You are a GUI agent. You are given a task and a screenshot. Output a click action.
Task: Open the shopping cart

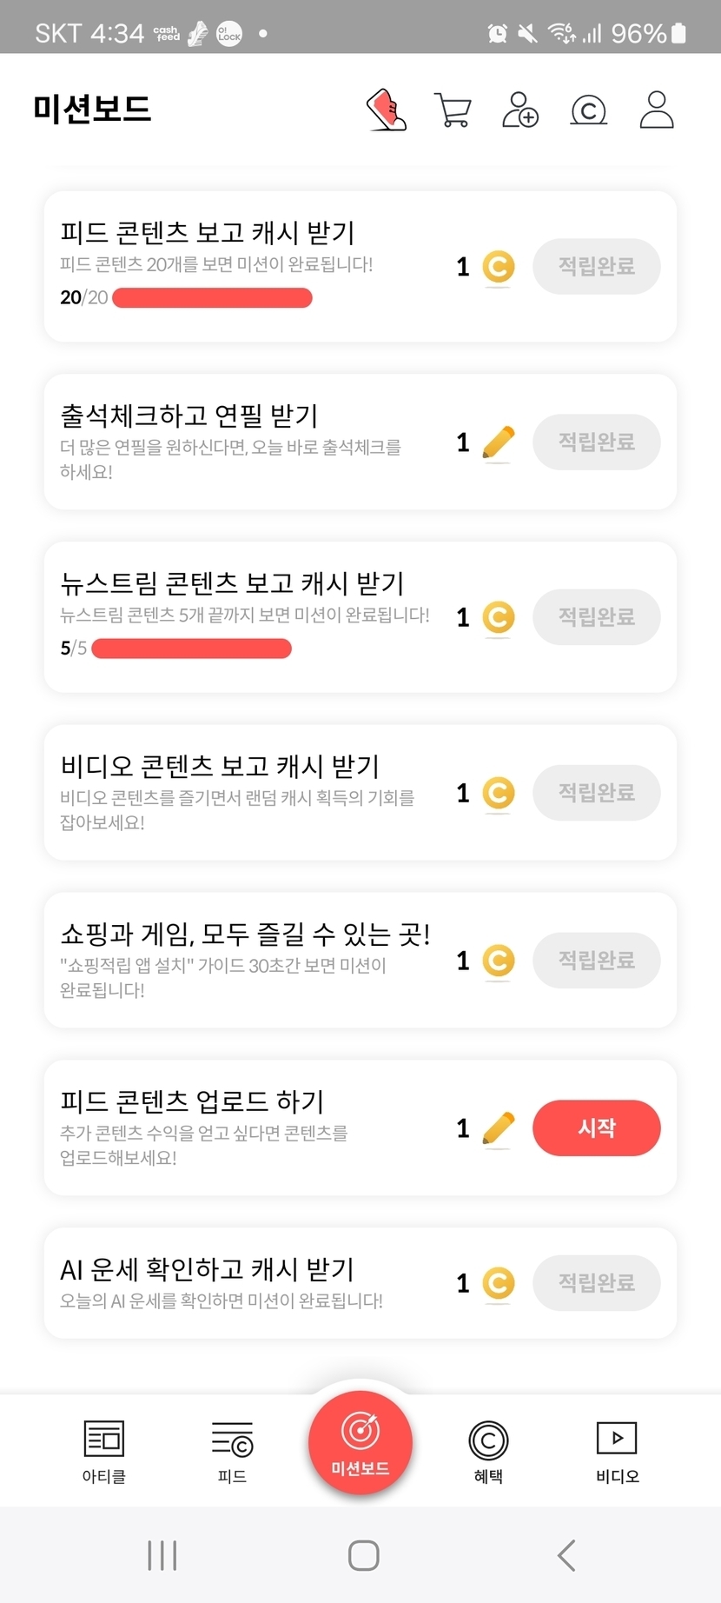point(452,110)
